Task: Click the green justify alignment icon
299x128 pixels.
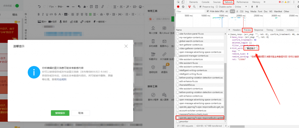Action: coord(90,14)
